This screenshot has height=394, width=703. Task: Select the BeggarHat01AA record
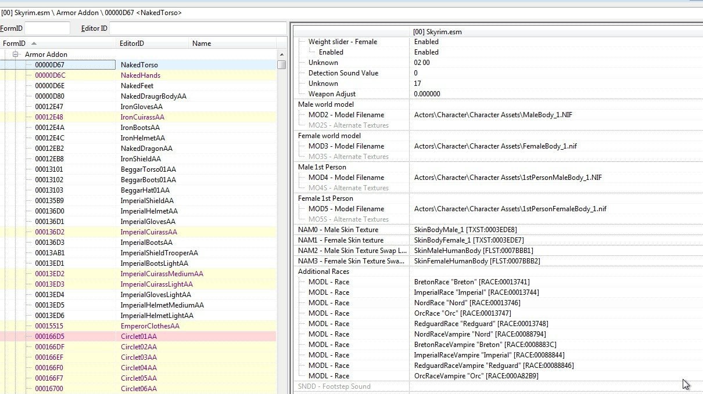coord(138,190)
